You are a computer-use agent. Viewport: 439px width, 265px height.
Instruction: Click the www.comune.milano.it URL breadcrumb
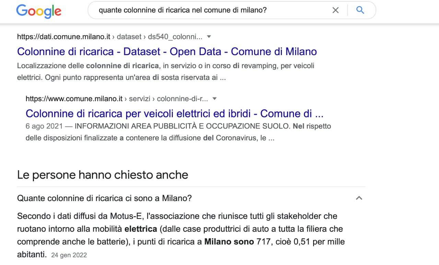coord(74,99)
